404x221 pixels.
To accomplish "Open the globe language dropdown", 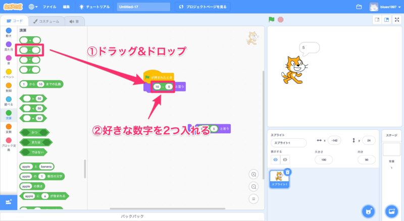I will (33, 7).
